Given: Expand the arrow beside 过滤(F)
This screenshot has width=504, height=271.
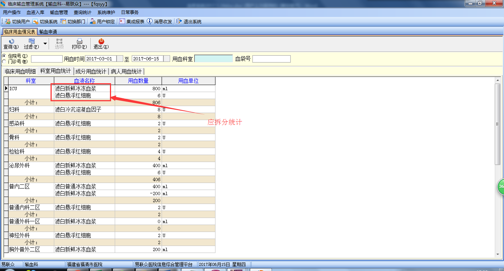Looking at the screenshot, I should click(x=45, y=43).
